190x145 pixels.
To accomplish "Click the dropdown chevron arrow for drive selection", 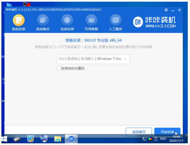I will pyautogui.click(x=125, y=59).
